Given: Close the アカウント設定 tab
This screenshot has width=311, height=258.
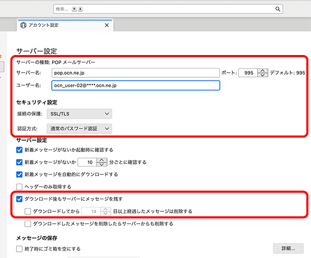Looking at the screenshot, I should tap(107, 25).
